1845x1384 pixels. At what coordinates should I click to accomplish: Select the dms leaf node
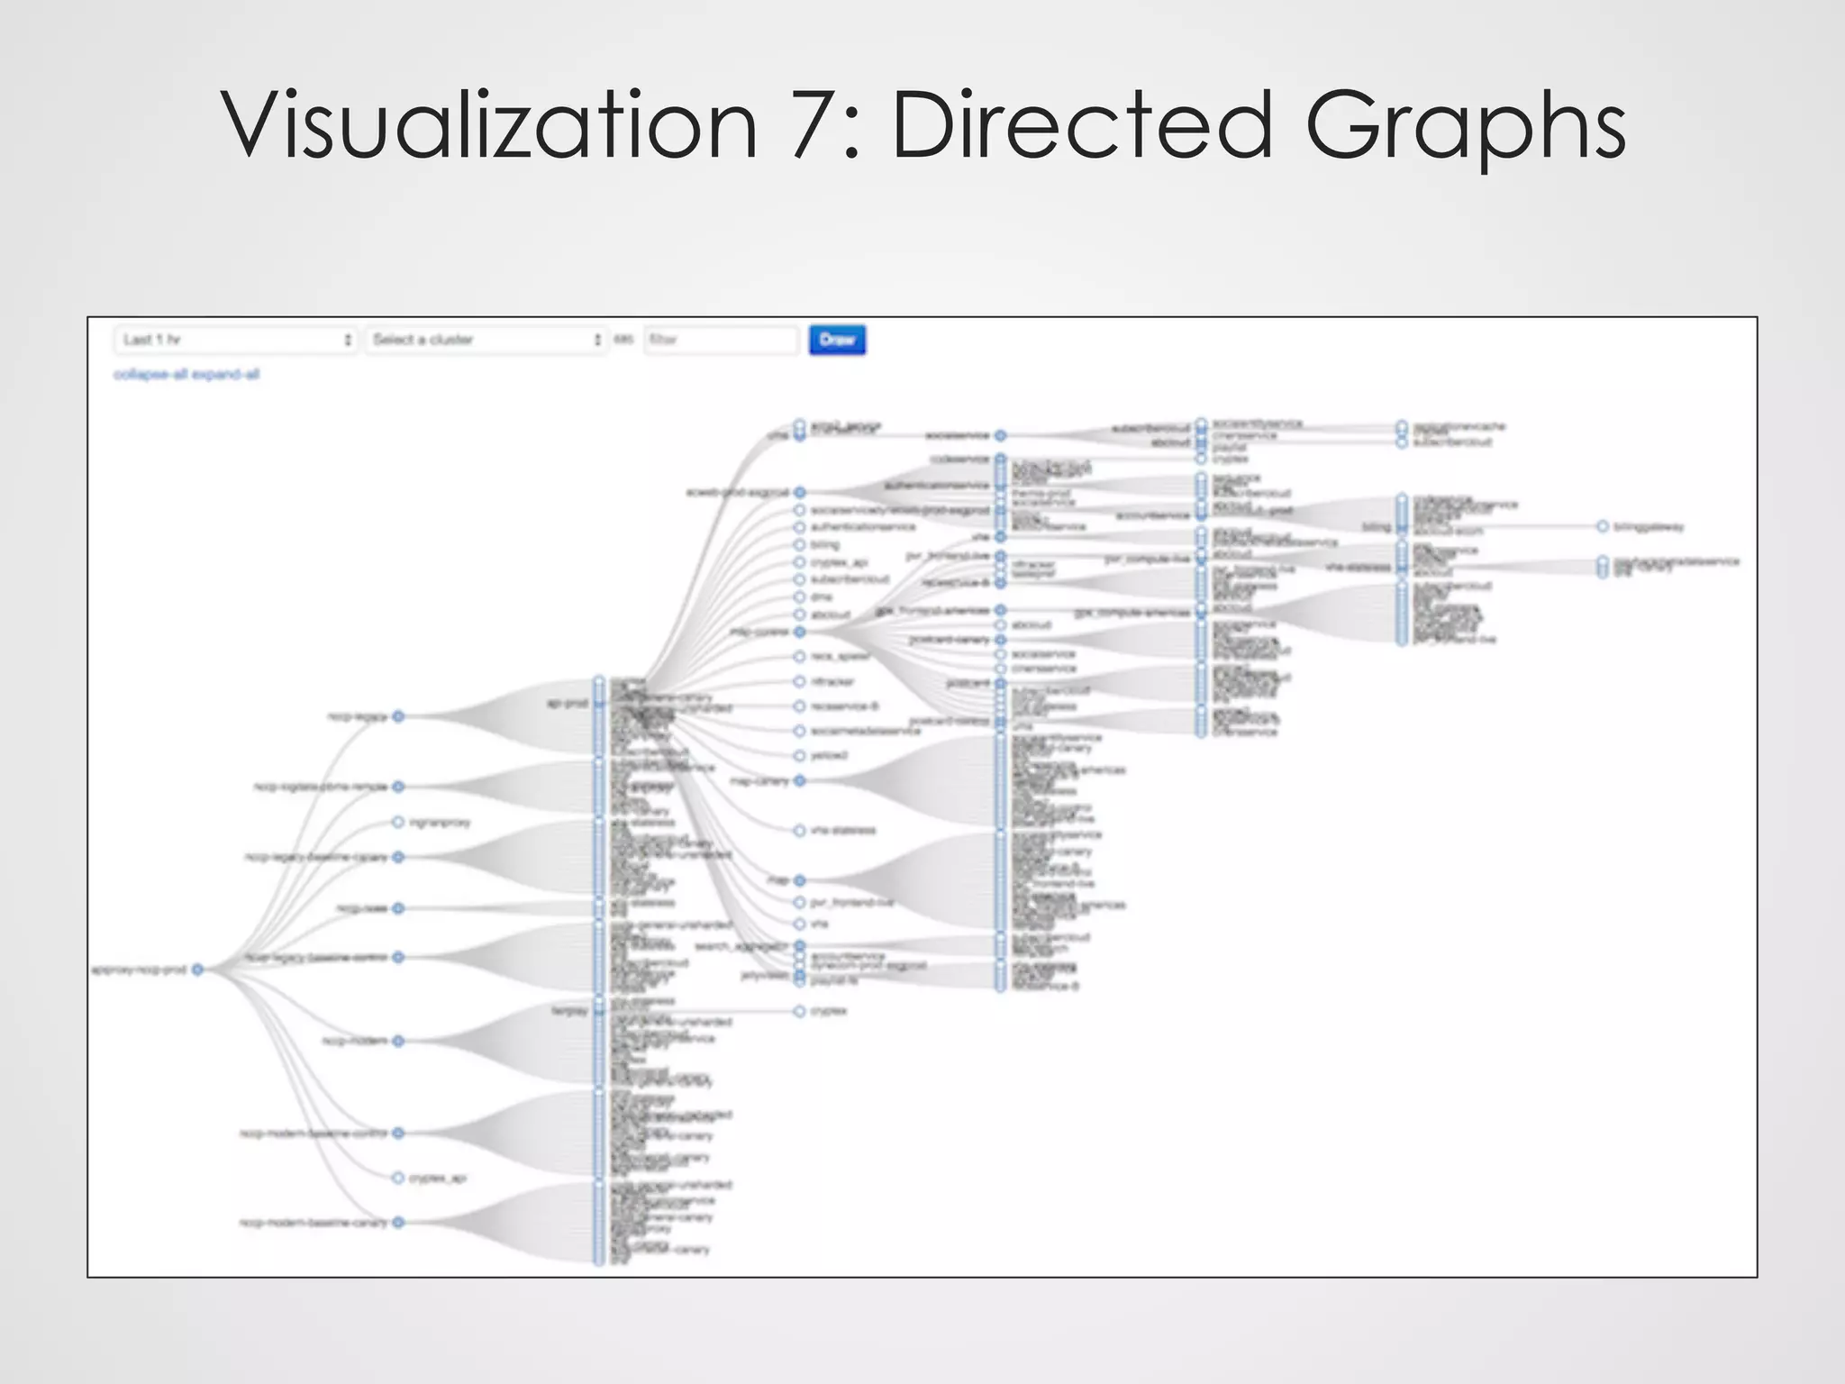pos(799,596)
